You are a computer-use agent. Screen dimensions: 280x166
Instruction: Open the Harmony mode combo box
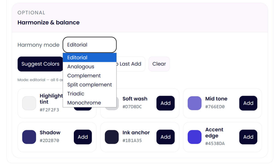(x=89, y=45)
